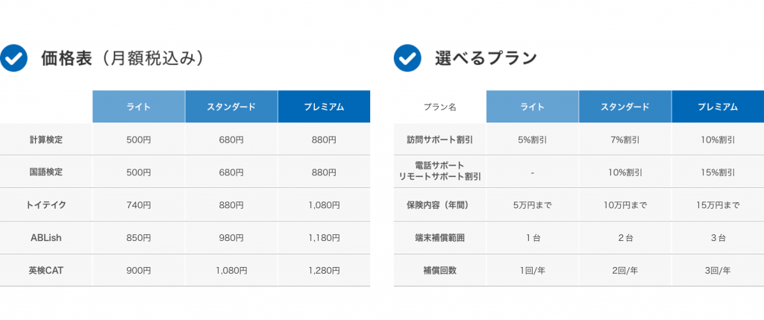The width and height of the screenshot is (764, 320).
Task: Click the プレミアム column in the plan table
Action: click(x=718, y=107)
